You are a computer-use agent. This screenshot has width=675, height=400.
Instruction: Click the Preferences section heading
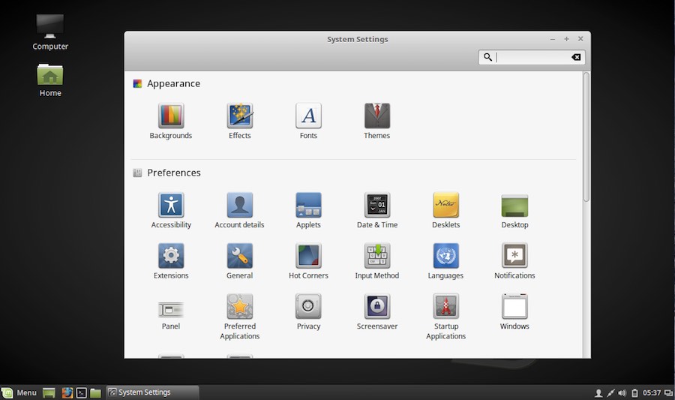pos(174,173)
